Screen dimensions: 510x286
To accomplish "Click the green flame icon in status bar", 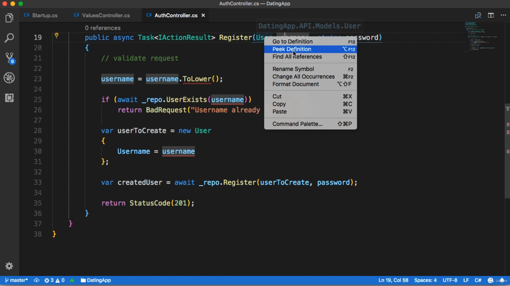I will (x=72, y=280).
